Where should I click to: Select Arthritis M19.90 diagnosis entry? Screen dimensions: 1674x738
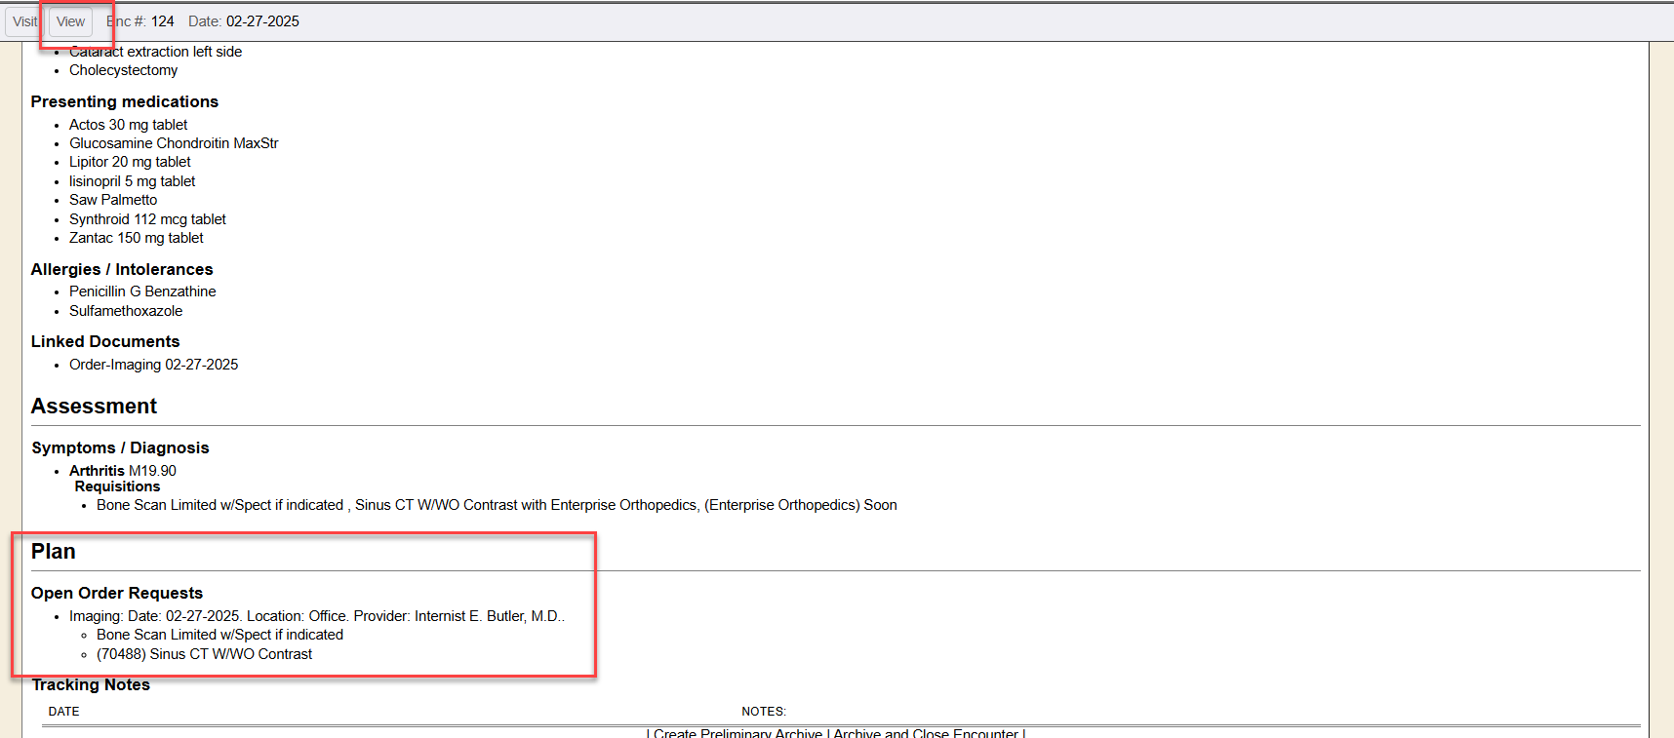pos(122,471)
